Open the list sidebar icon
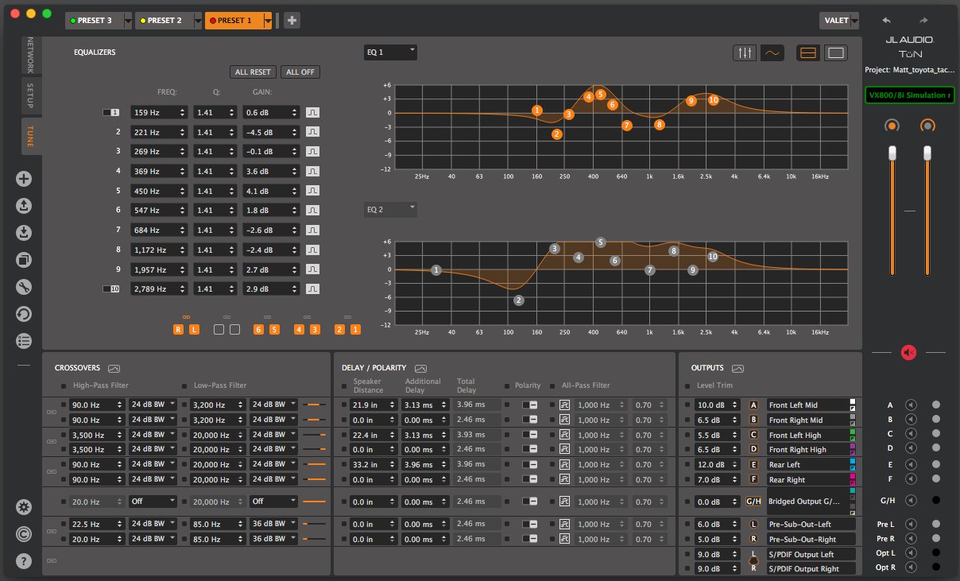960x581 pixels. pos(24,341)
